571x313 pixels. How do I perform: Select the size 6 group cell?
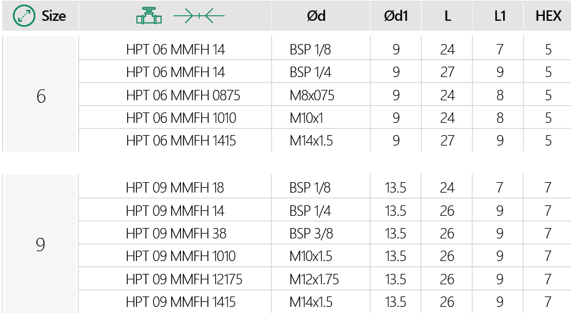pos(41,96)
